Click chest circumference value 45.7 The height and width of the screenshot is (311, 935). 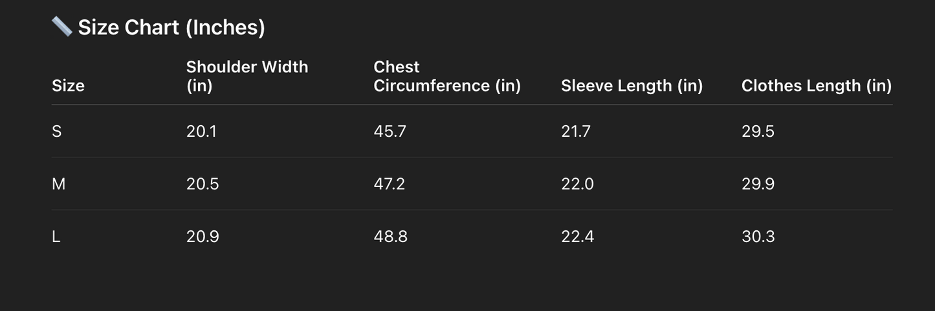click(390, 132)
